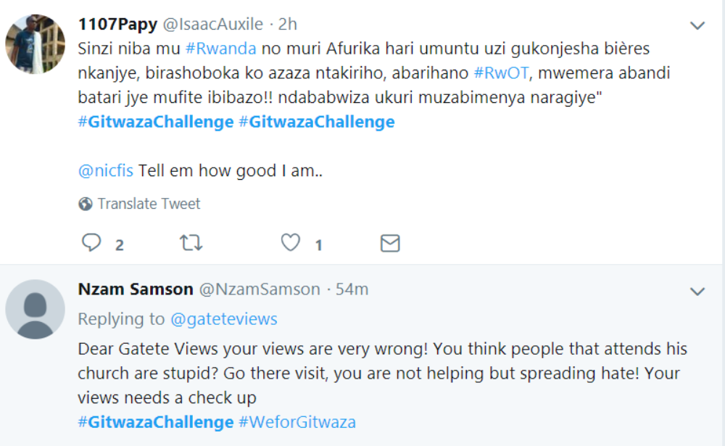The image size is (725, 446).
Task: Open #GitwazaChallenge hashtag in Nzam Samson's reply
Action: [156, 422]
